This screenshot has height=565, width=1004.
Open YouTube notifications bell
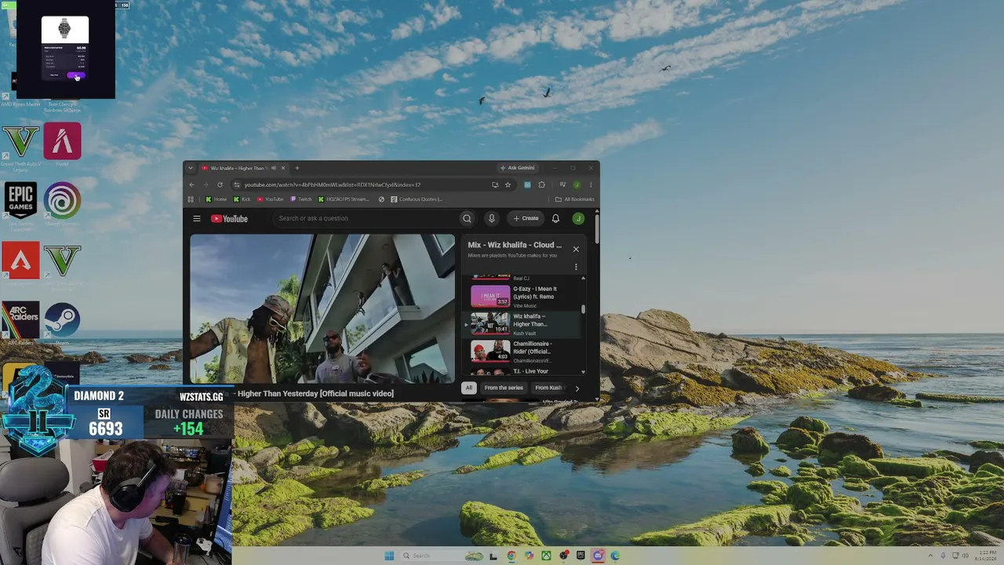[555, 219]
